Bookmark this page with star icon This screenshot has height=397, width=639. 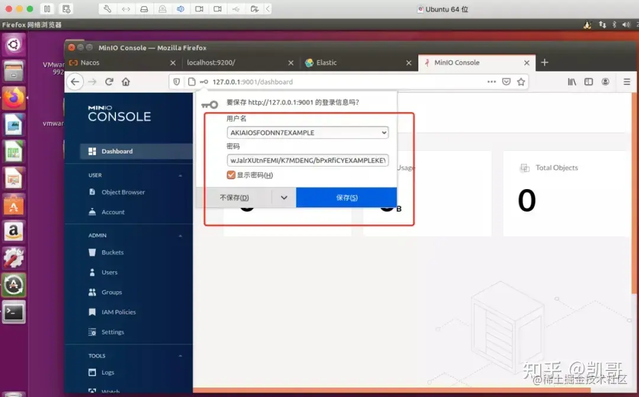(521, 82)
